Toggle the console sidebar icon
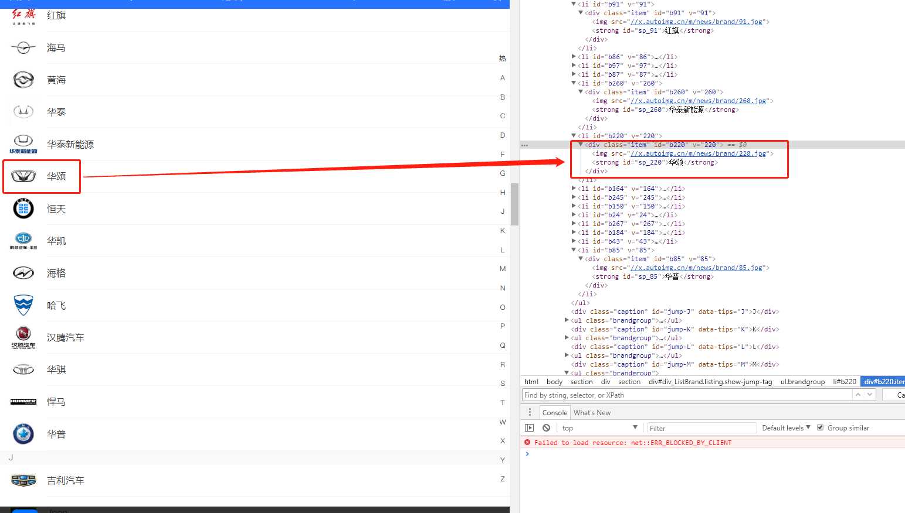Viewport: 905px width, 513px height. tap(530, 428)
